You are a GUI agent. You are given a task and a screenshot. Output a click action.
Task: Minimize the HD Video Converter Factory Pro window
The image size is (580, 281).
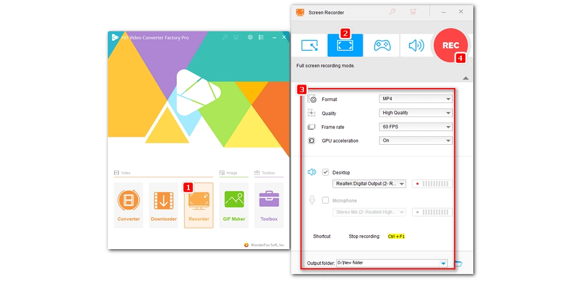pos(274,37)
